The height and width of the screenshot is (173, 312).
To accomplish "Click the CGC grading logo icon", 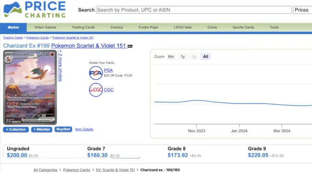I will pyautogui.click(x=96, y=90).
